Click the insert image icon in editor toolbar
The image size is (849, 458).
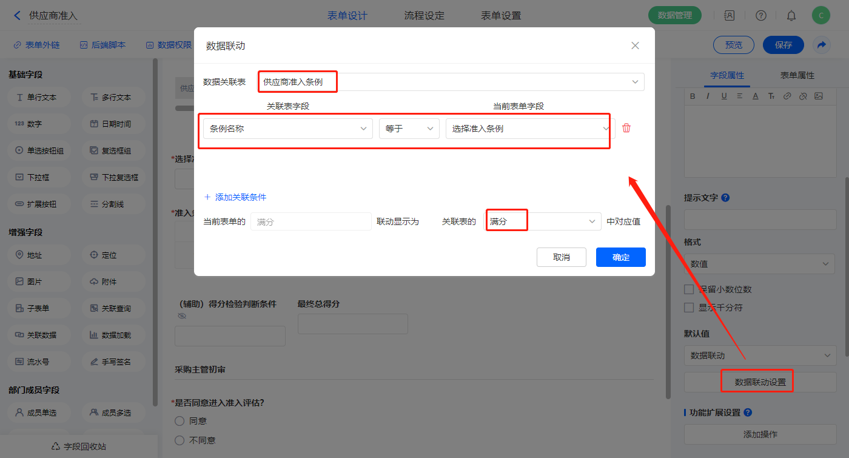(x=818, y=96)
